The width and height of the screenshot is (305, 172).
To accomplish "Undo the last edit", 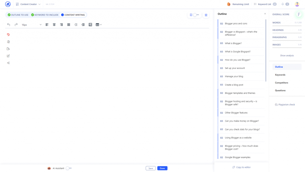I will [x=9, y=24].
